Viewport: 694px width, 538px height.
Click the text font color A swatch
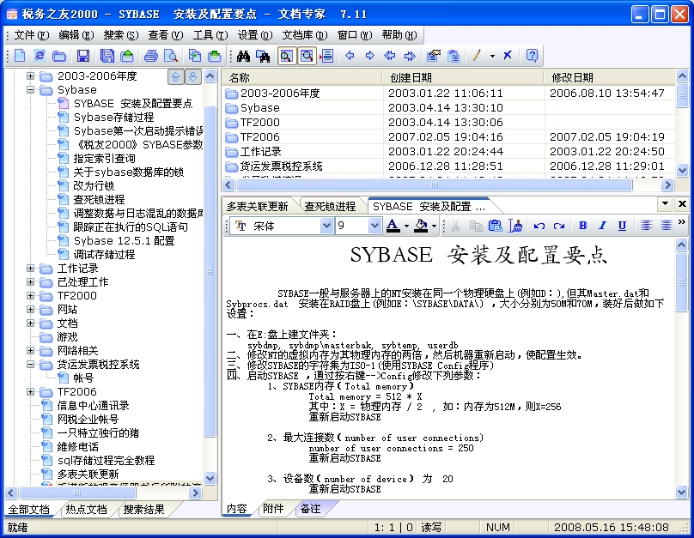pos(393,226)
